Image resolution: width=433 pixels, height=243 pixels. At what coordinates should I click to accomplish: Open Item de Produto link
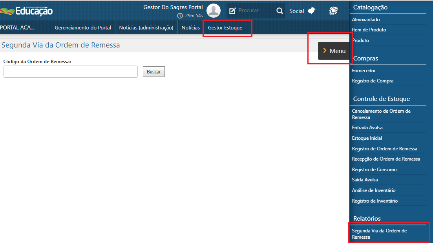[369, 30]
